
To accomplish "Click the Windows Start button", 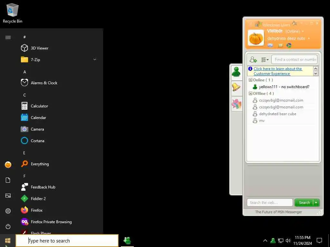I will point(8,241).
